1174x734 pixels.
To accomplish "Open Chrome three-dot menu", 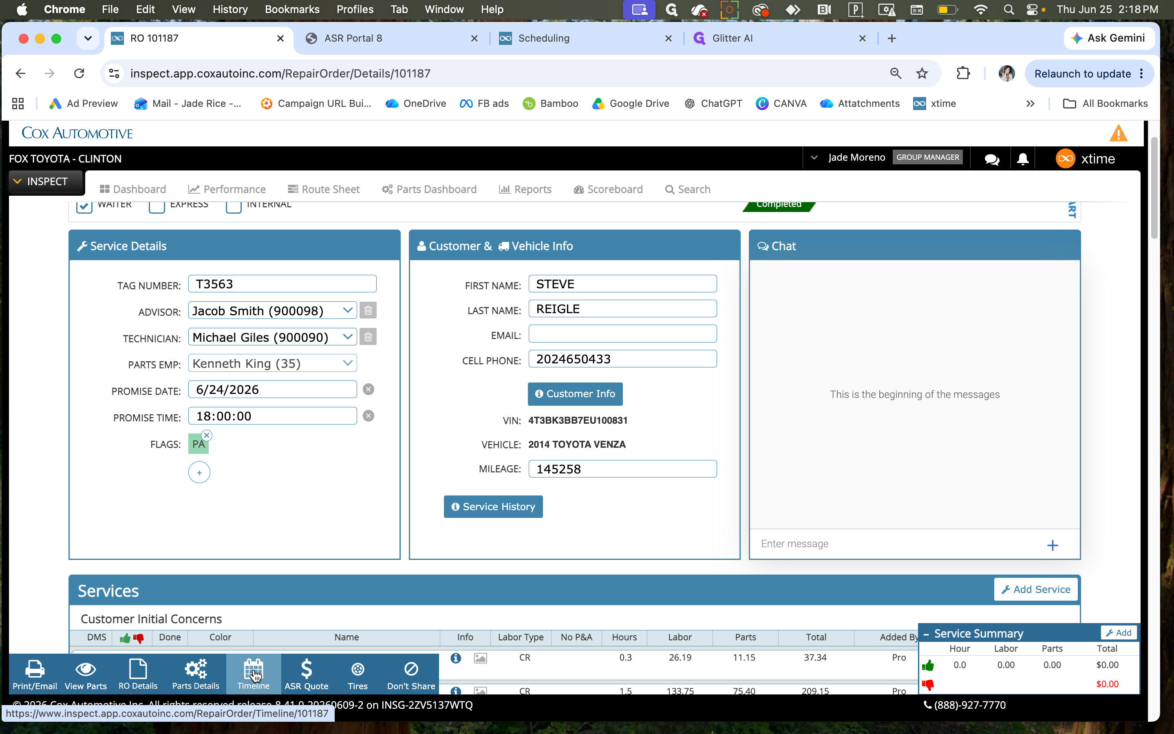I will tap(1141, 73).
